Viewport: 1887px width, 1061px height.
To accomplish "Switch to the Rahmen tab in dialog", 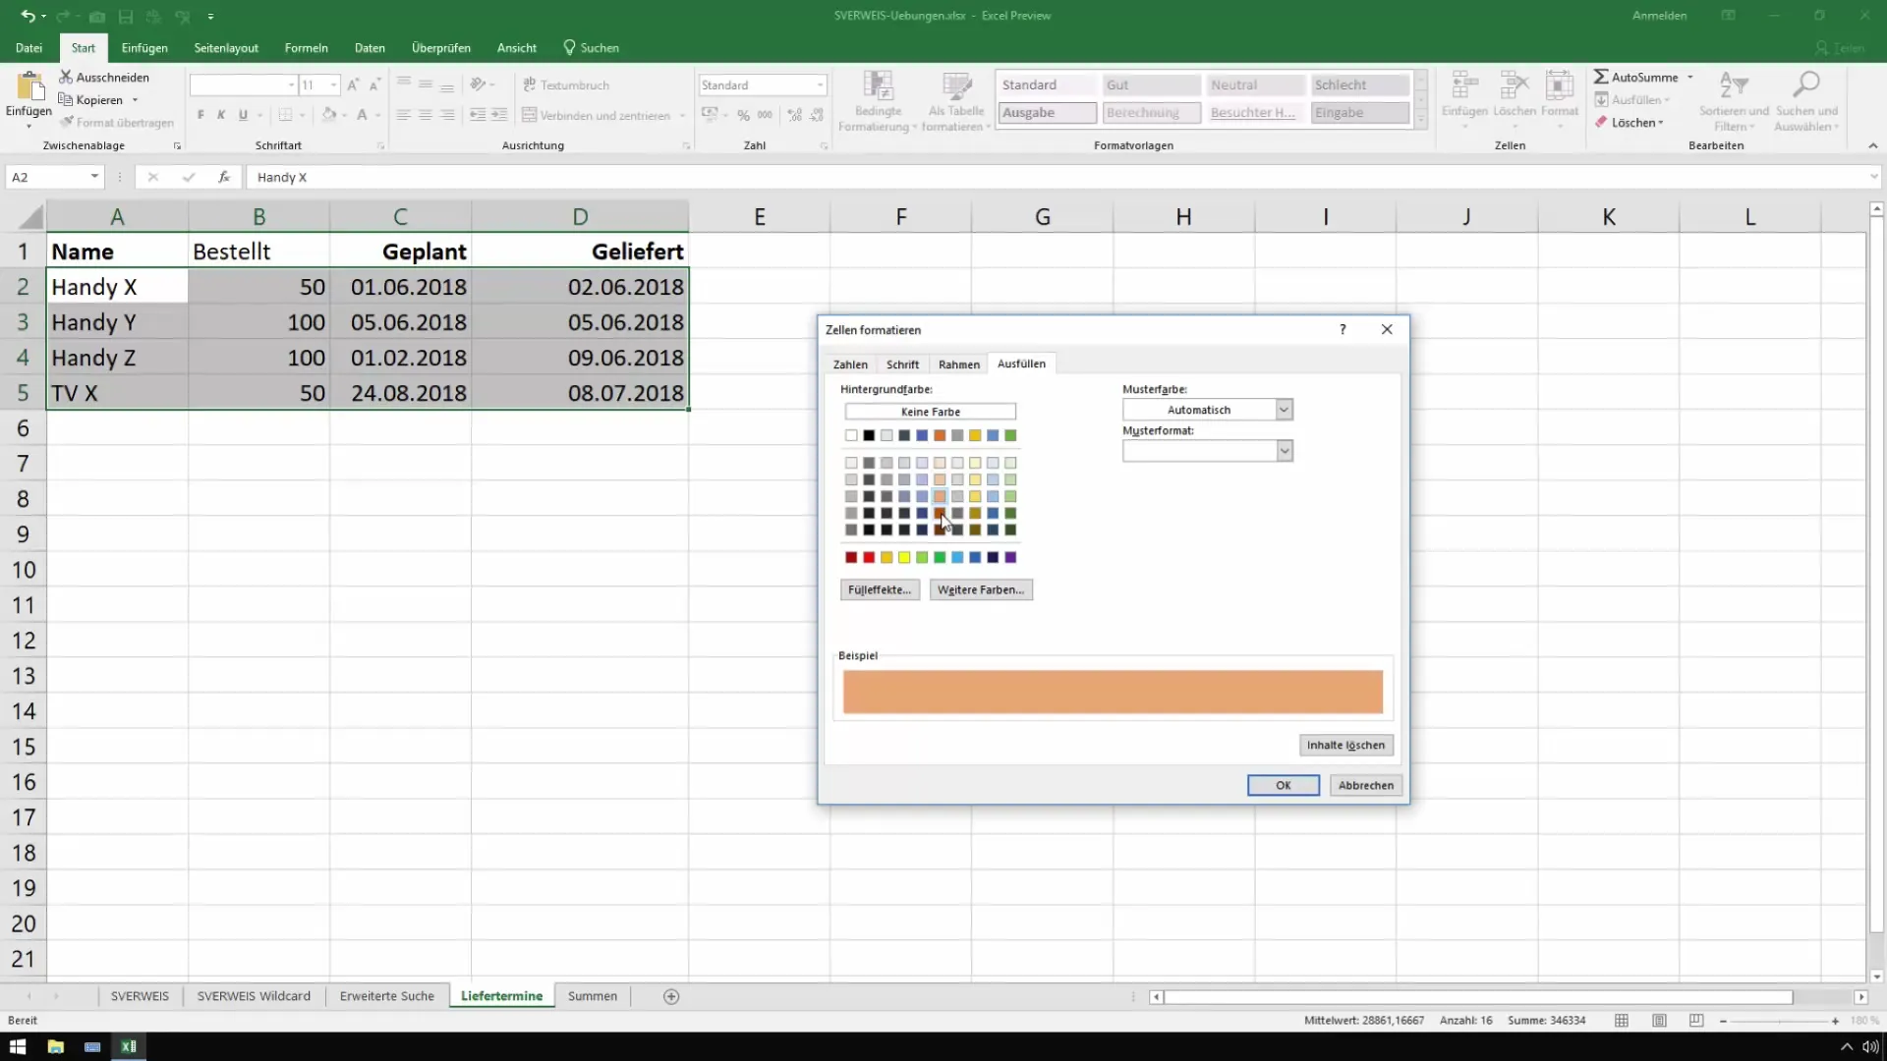I will 959,364.
